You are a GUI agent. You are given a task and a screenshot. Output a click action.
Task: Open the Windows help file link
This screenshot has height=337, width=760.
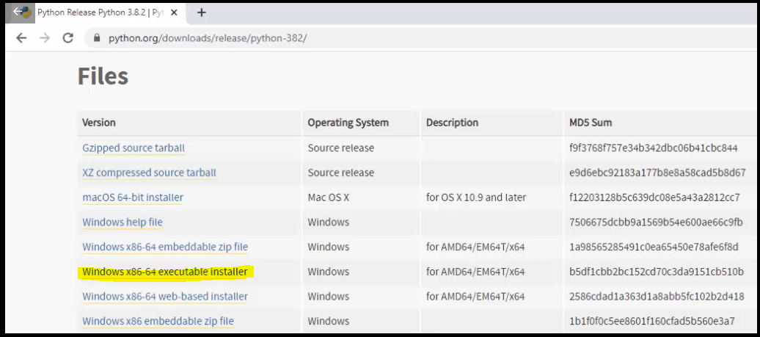[122, 222]
